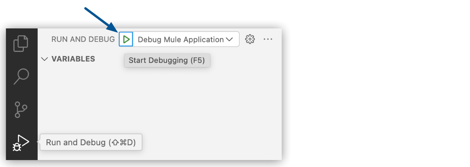This screenshot has height=167, width=470.
Task: Click the Run and Debug (⇧⌘D) tooltip
Action: pyautogui.click(x=91, y=142)
